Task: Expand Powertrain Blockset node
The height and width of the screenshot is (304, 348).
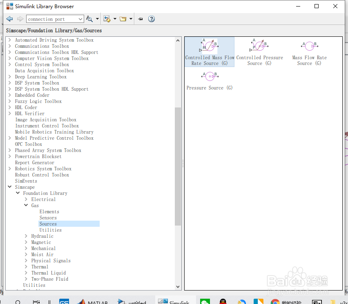Action: pos(9,156)
